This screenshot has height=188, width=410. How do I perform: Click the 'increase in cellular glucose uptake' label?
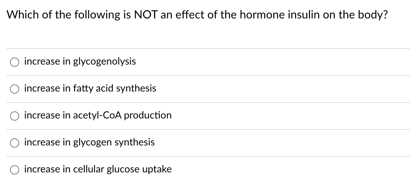pos(98,169)
